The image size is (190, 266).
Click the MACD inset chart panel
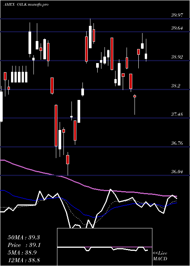click(x=104, y=247)
